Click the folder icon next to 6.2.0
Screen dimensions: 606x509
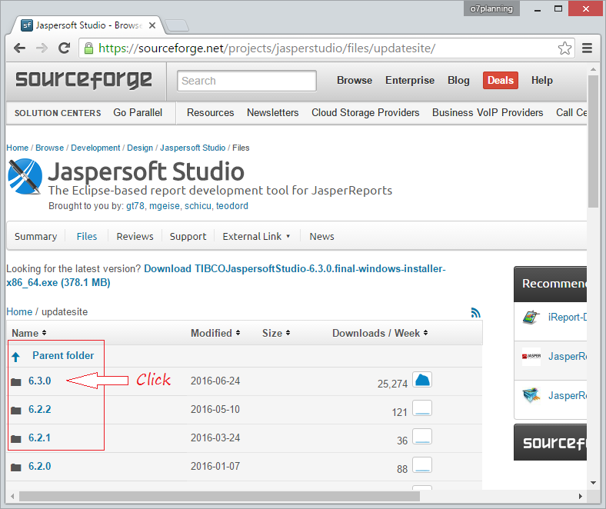16,467
